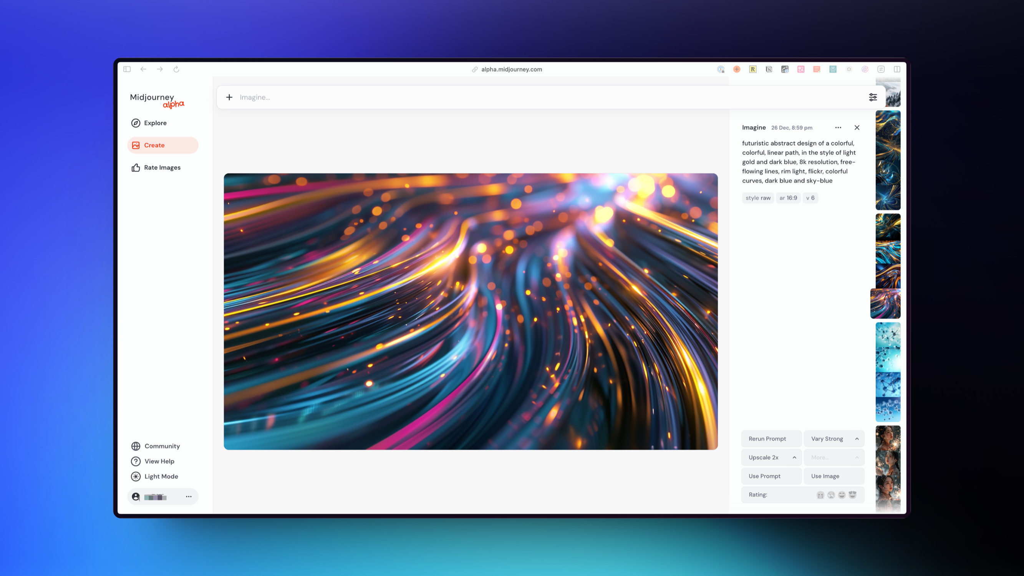Rate the image with the sad emoji
The width and height of the screenshot is (1024, 576).
click(x=831, y=495)
